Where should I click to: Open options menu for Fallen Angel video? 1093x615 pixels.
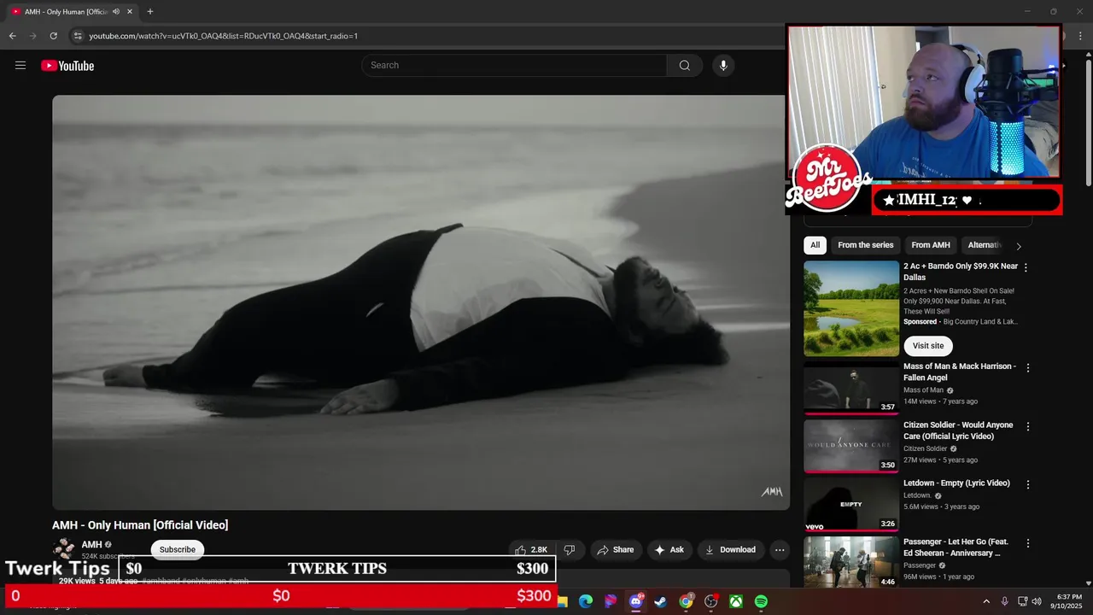(1028, 368)
